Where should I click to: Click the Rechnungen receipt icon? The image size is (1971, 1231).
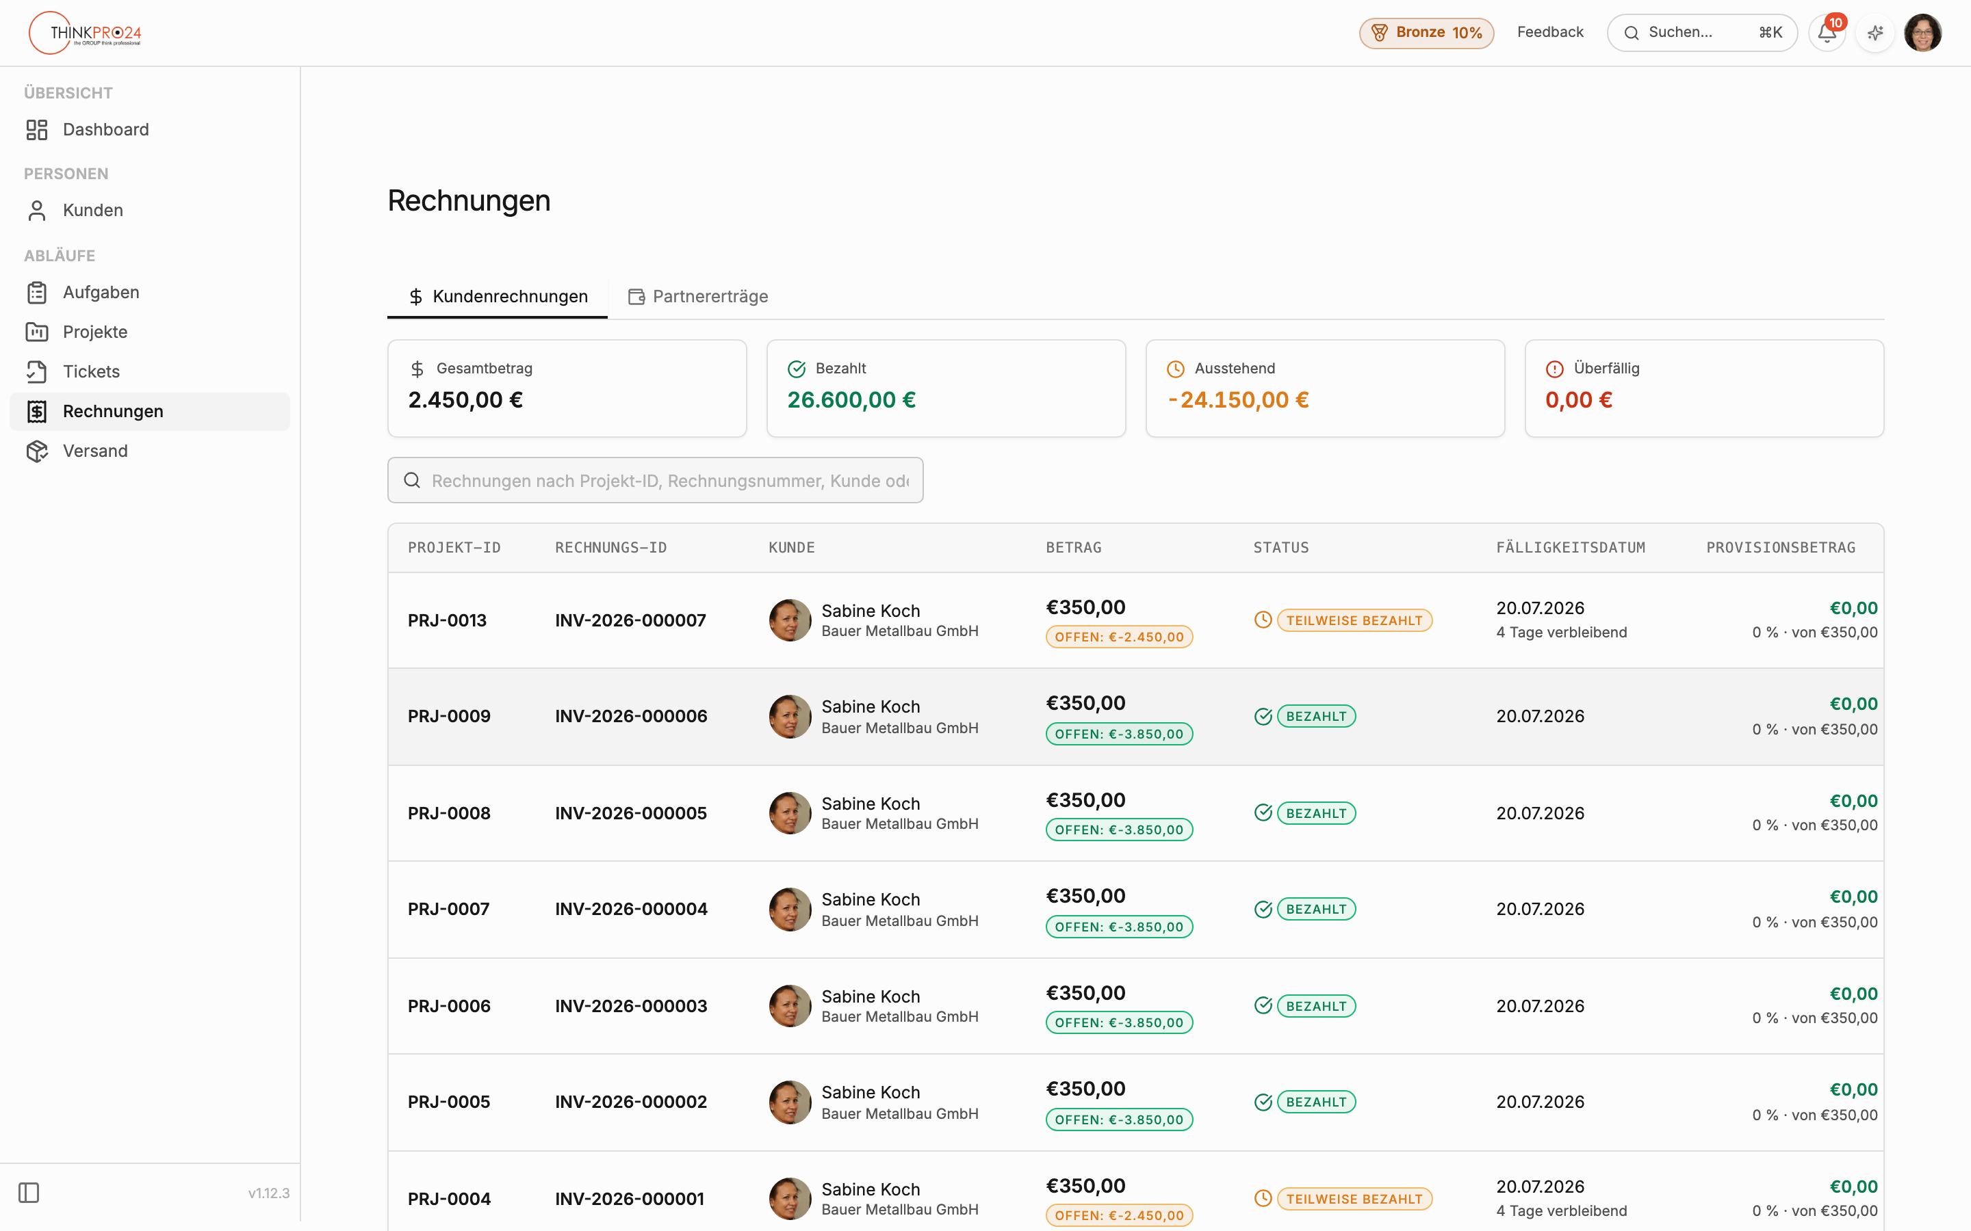click(37, 411)
